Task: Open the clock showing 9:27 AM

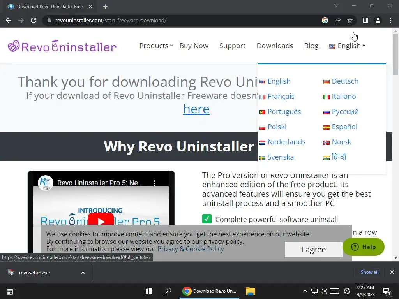Action: click(x=365, y=291)
